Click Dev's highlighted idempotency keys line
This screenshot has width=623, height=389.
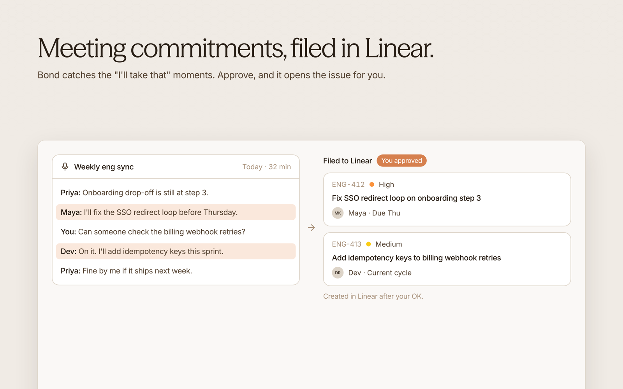(176, 251)
